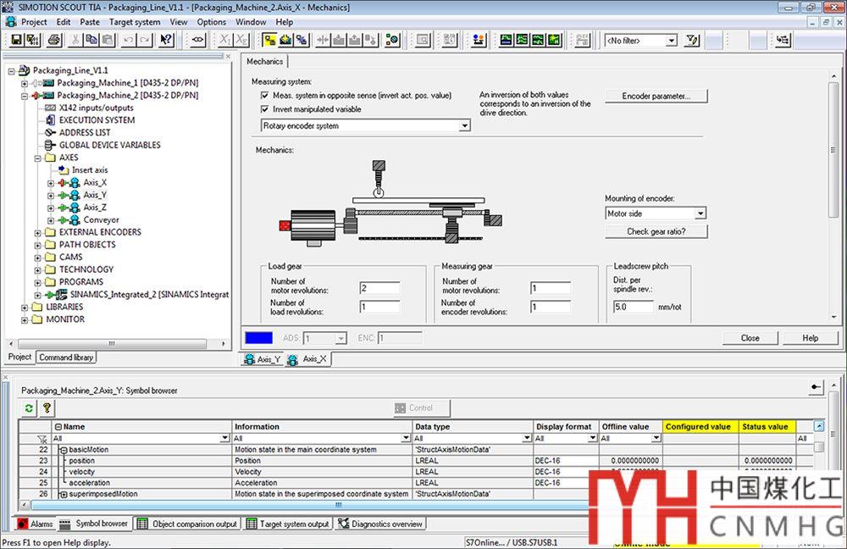Click the blue color indicator box
847x549 pixels.
258,338
